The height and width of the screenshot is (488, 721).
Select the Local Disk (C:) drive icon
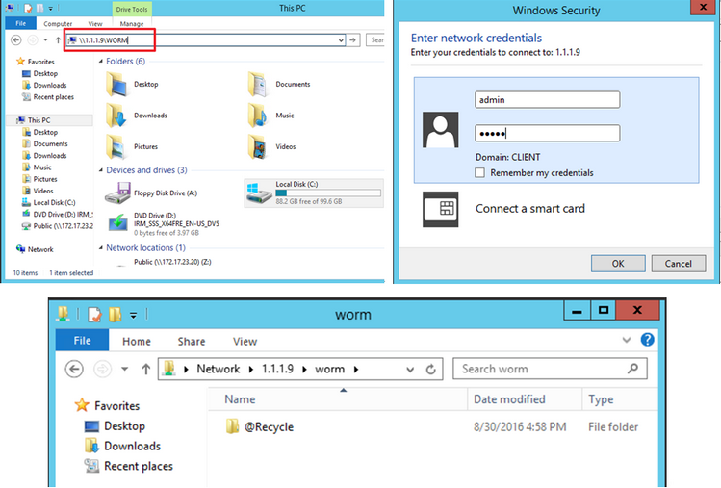tap(259, 193)
